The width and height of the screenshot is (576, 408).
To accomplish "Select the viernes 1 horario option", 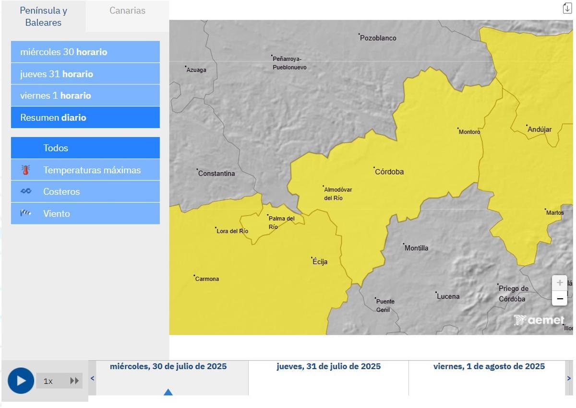I will (85, 95).
